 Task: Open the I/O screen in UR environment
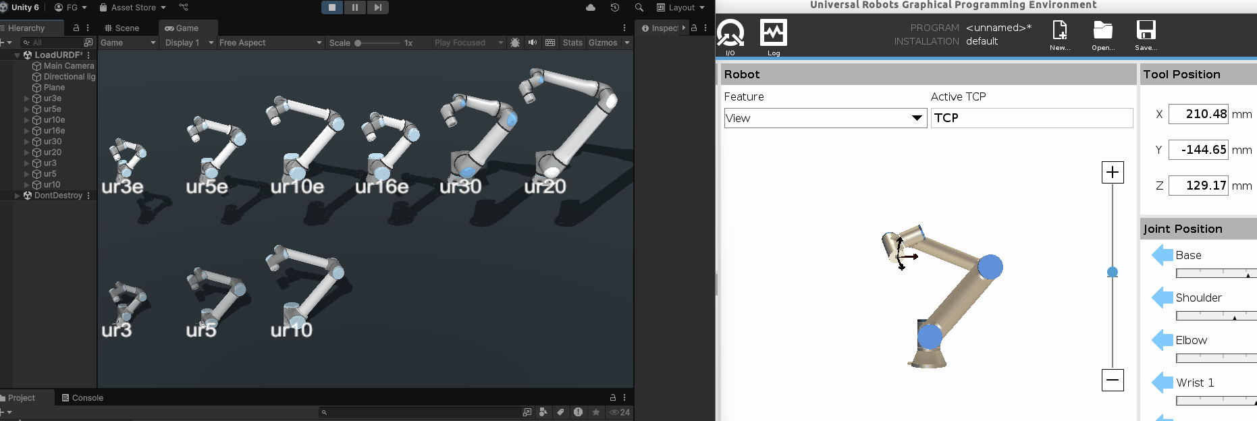pos(730,37)
